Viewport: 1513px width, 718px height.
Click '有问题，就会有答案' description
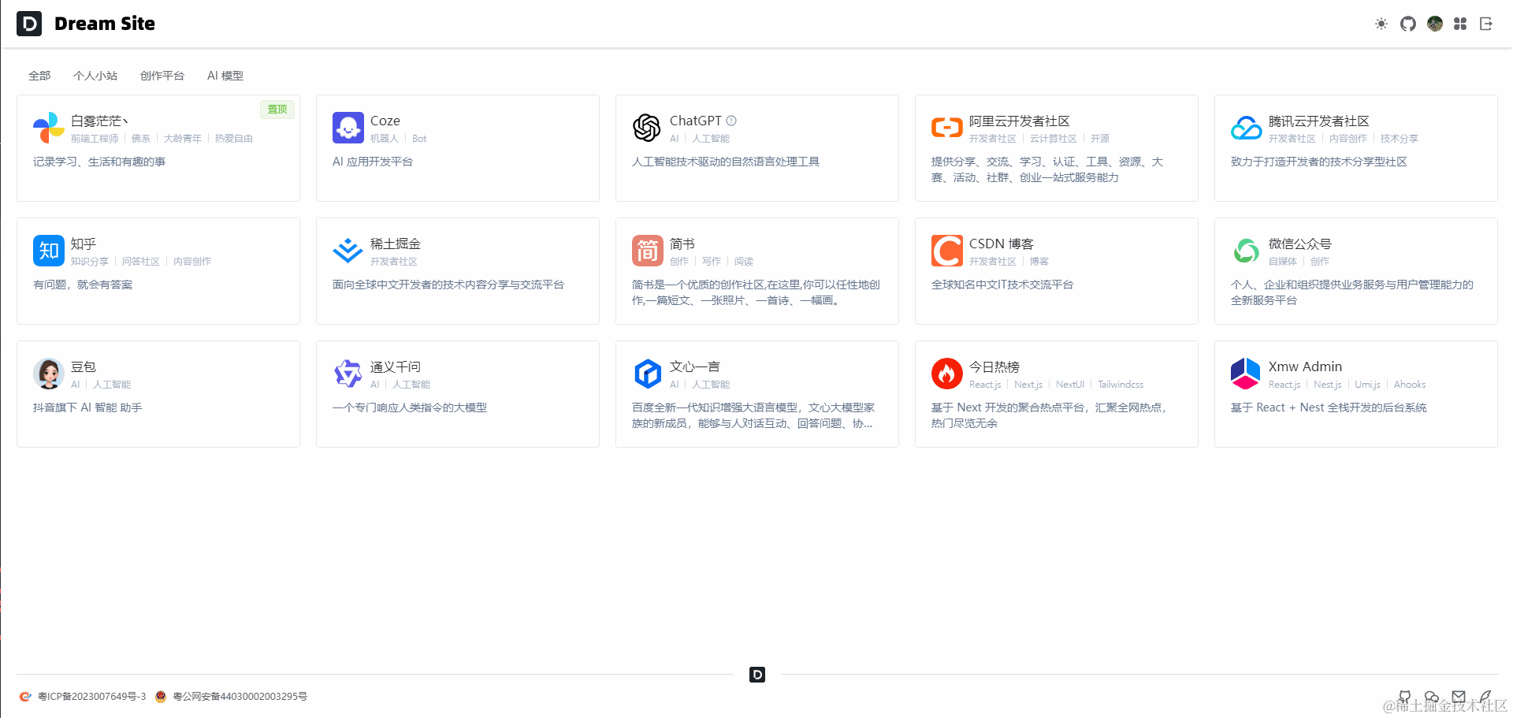[83, 285]
